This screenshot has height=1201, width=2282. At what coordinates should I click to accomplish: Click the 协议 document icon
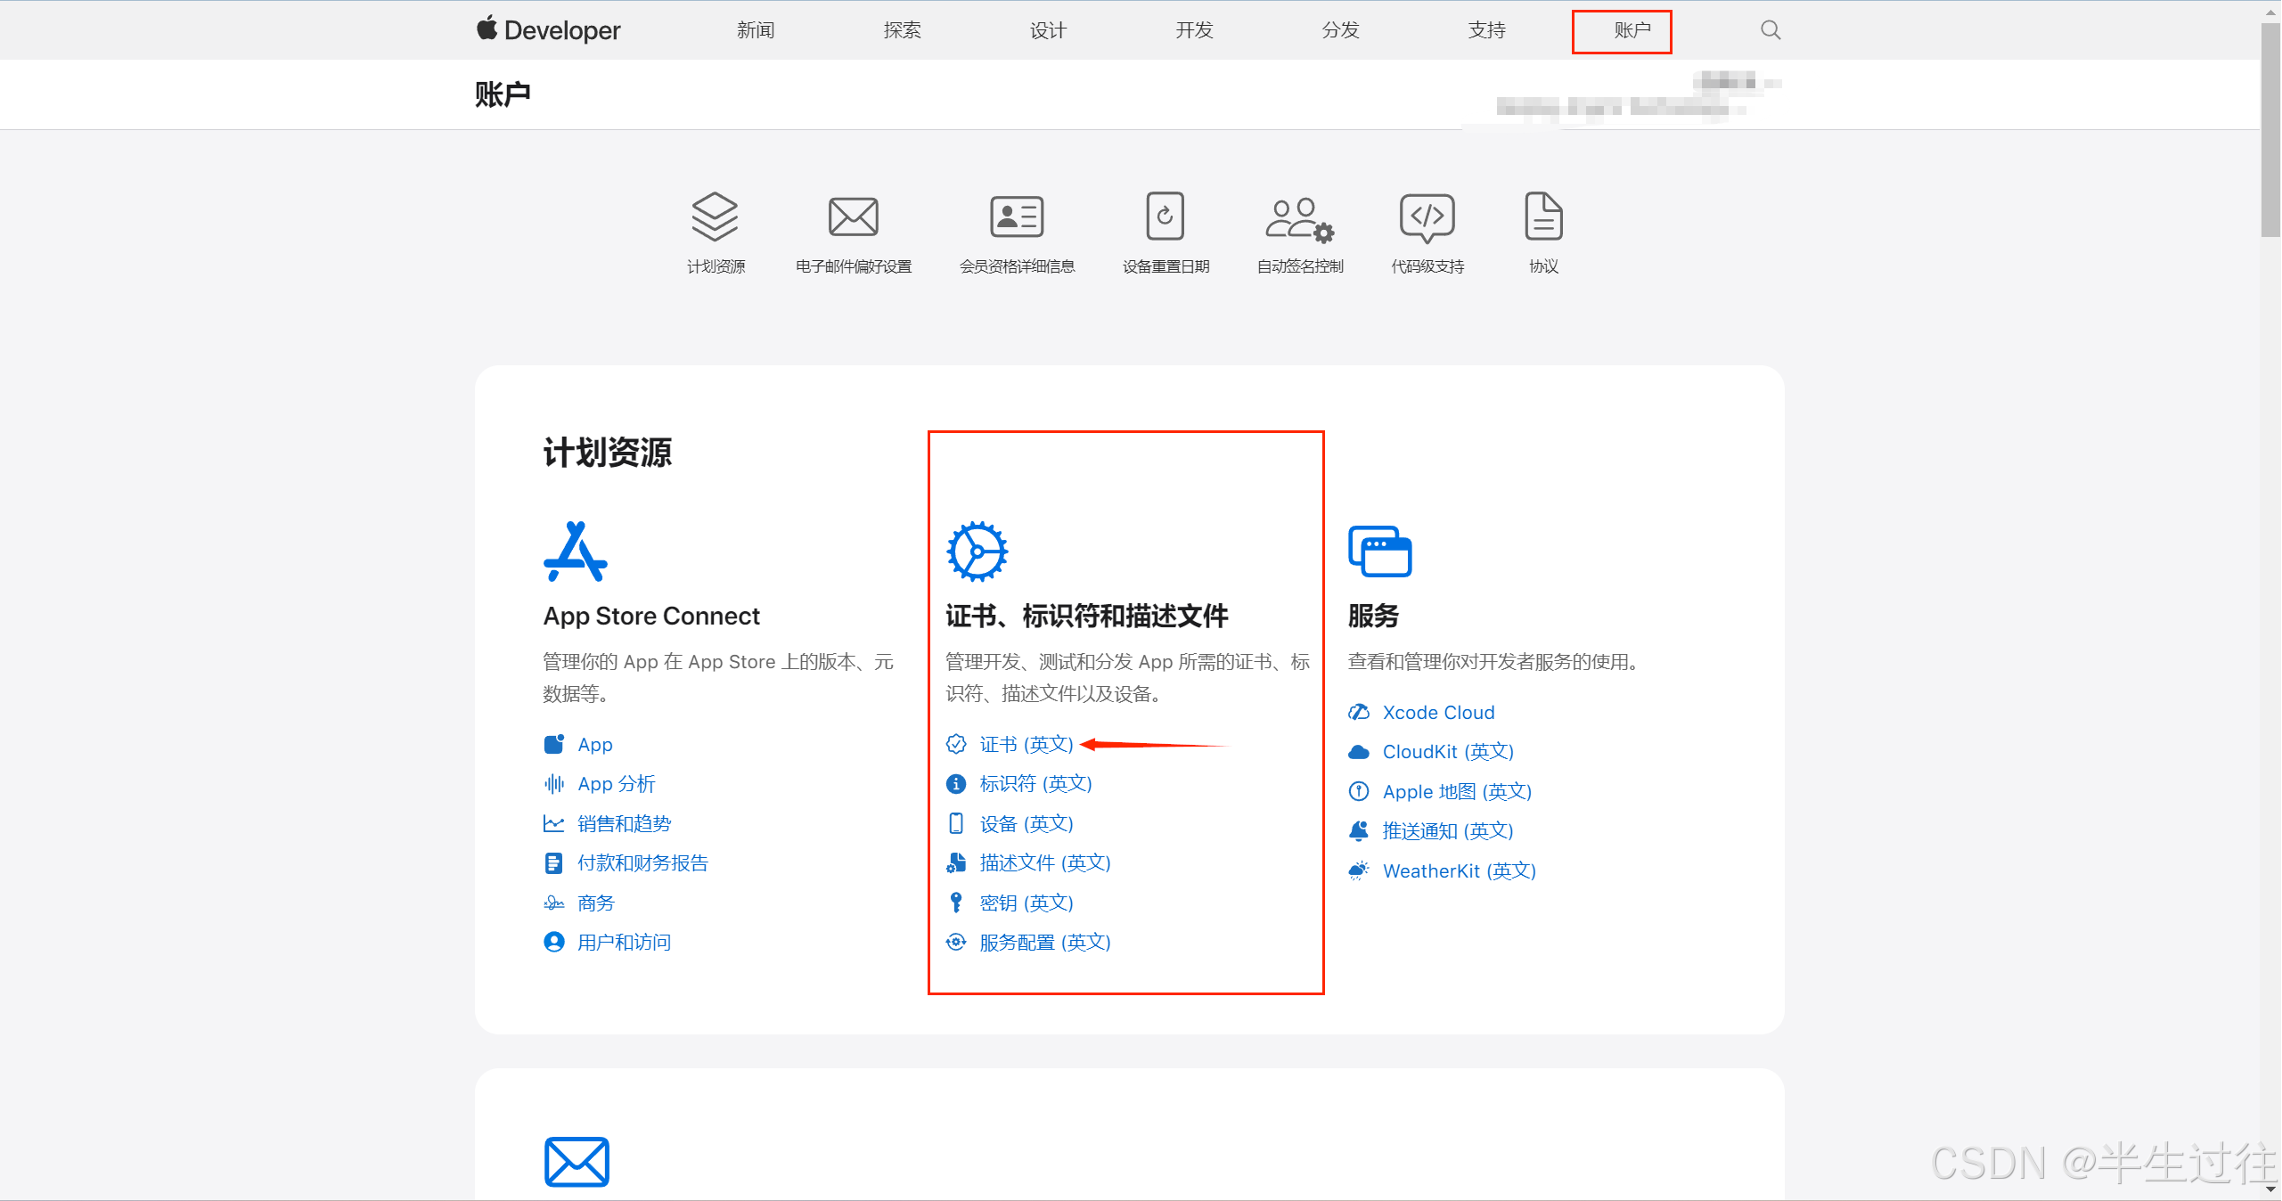(1543, 216)
